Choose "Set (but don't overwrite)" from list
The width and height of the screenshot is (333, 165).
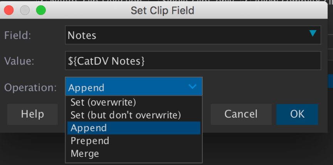pyautogui.click(x=126, y=115)
